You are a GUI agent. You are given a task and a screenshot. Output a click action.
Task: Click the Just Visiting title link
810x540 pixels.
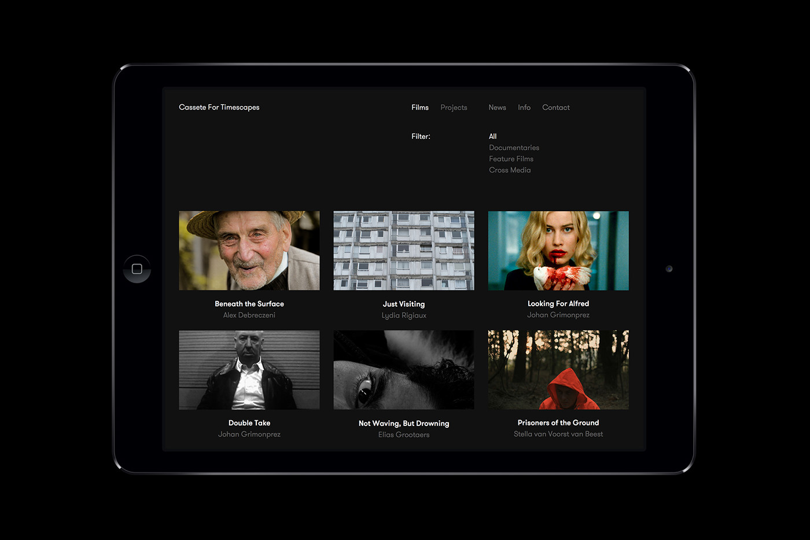coord(403,304)
